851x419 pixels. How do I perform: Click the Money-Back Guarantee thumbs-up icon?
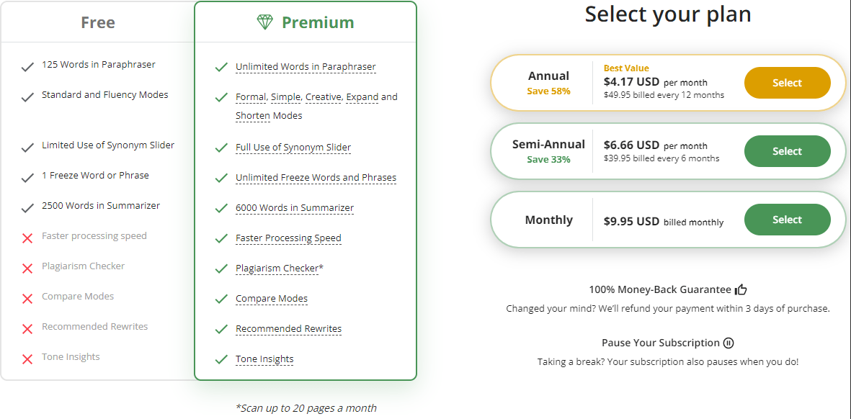(741, 290)
